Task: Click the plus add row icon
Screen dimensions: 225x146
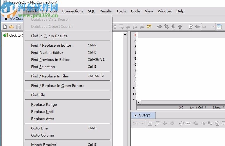Action: point(165,123)
